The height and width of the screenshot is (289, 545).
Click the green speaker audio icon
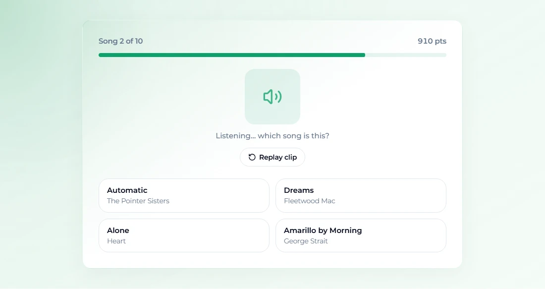(272, 97)
